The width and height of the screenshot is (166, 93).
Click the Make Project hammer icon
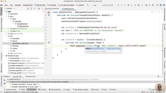[x=88, y=5]
